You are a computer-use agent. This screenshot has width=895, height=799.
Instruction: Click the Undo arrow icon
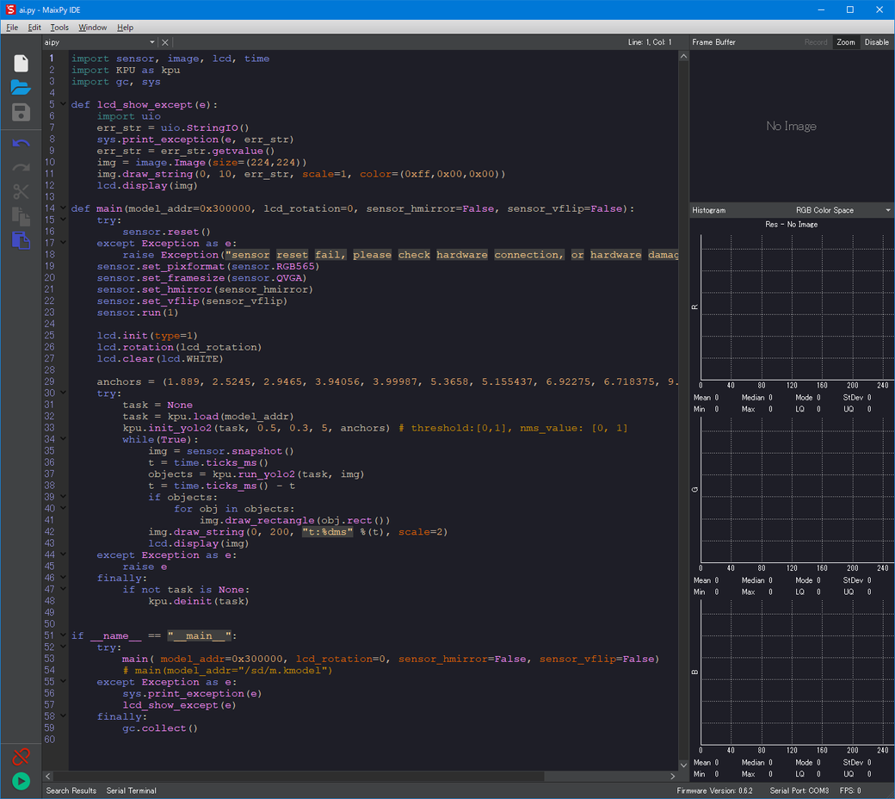click(21, 144)
